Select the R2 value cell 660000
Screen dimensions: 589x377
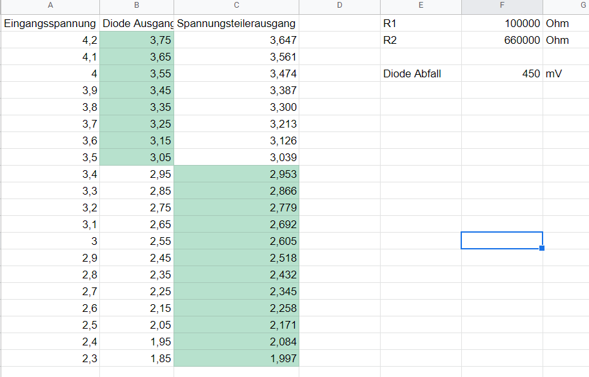click(x=502, y=40)
